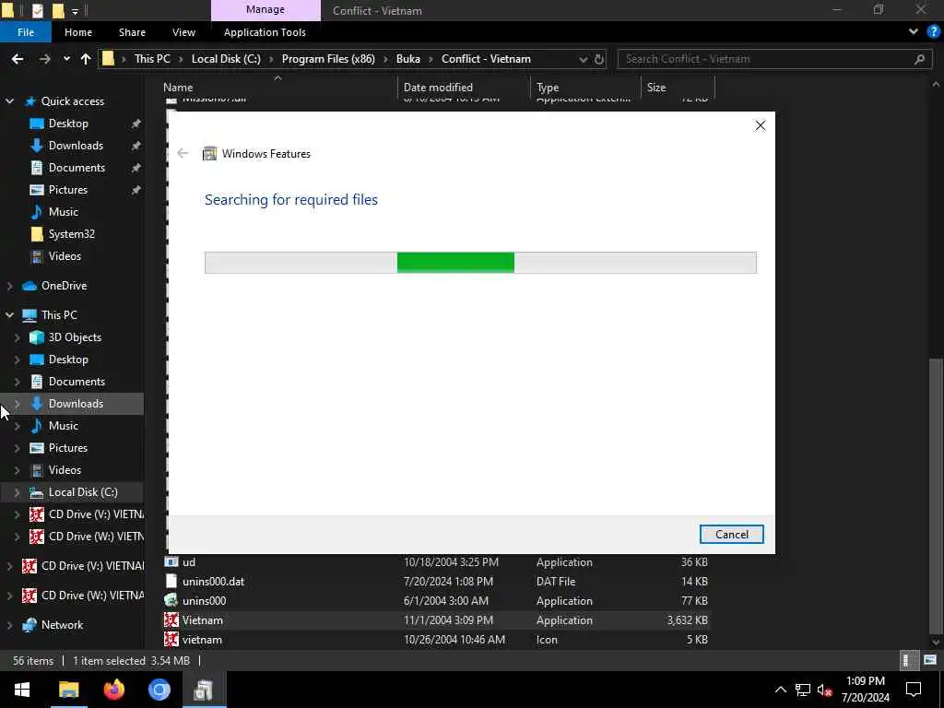Select the 3D Objects folder icon
The height and width of the screenshot is (708, 944).
pyautogui.click(x=37, y=337)
